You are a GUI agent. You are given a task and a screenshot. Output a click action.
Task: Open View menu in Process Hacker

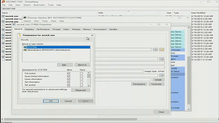coord(37,21)
